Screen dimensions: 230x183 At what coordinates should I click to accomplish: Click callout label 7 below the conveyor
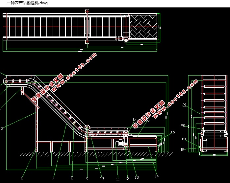53,178
